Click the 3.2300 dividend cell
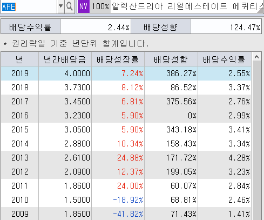The height and width of the screenshot is (220, 264). (65, 116)
